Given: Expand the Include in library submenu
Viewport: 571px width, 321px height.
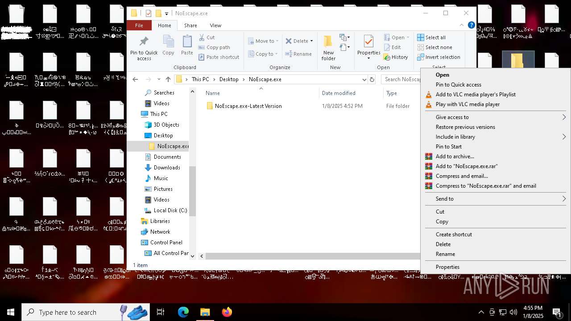Looking at the screenshot, I should click(495, 137).
